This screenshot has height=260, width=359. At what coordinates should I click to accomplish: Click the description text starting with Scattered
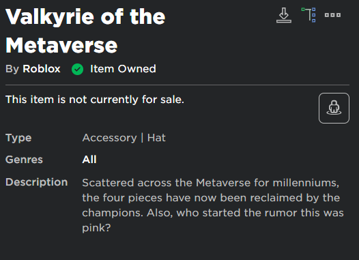pos(213,205)
